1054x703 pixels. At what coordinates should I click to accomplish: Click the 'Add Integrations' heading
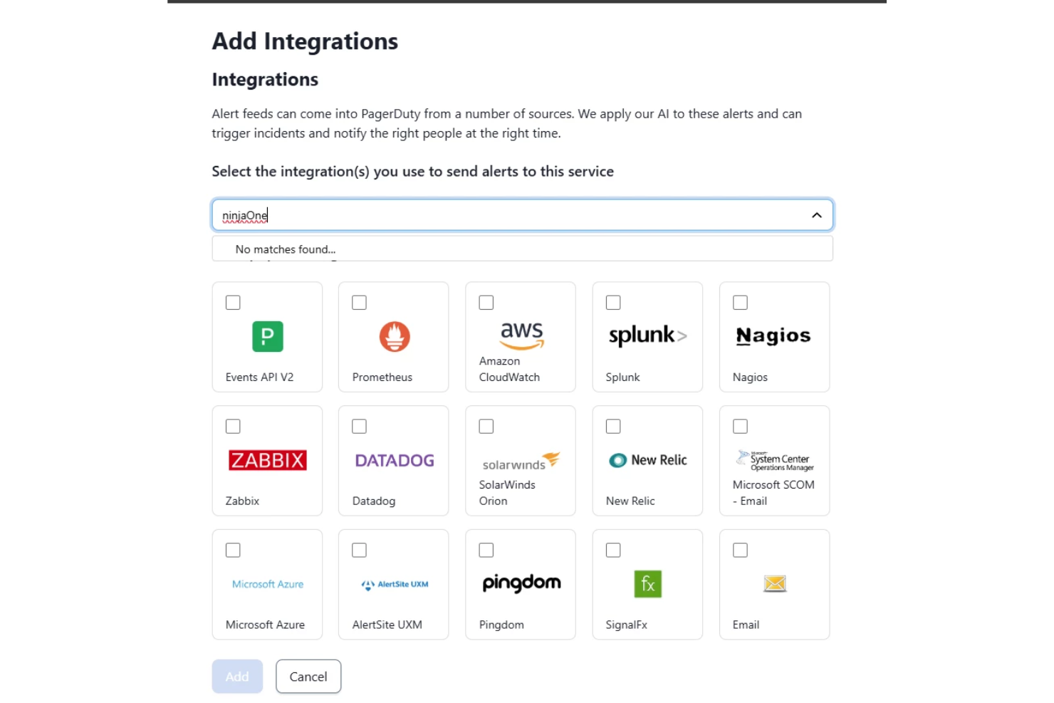tap(305, 41)
